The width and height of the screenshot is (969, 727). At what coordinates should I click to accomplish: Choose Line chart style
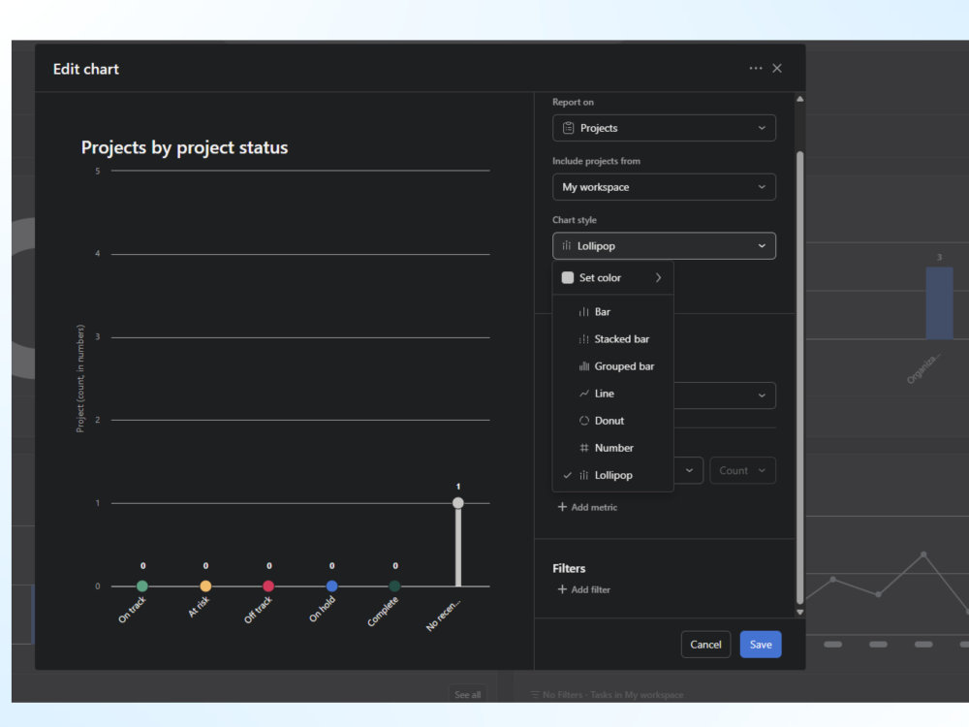pyautogui.click(x=612, y=394)
